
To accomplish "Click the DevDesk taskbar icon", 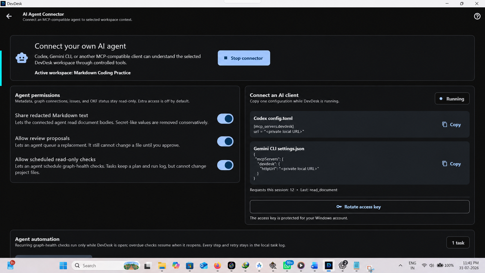I will pos(329,265).
